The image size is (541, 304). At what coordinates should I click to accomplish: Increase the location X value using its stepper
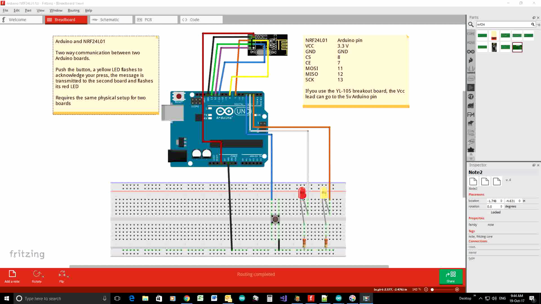click(x=501, y=200)
